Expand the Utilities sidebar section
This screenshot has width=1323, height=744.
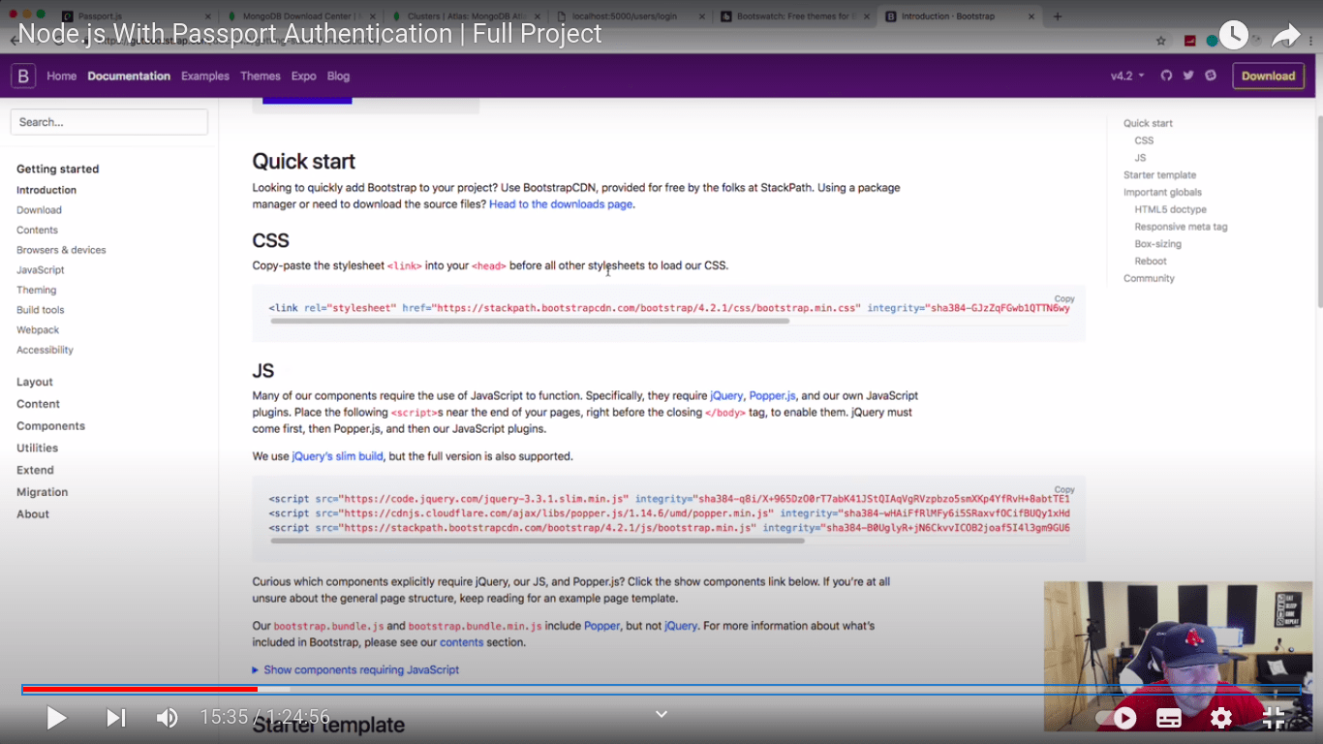tap(37, 448)
